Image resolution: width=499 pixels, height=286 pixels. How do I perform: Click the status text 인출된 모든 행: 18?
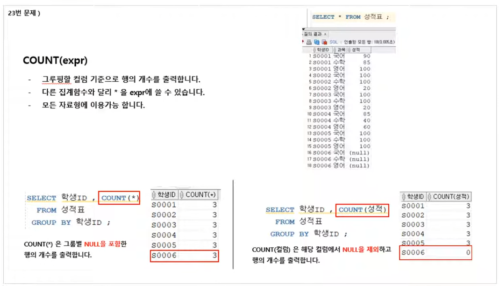[369, 42]
